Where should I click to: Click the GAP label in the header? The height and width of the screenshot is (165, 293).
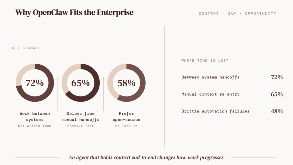232,14
